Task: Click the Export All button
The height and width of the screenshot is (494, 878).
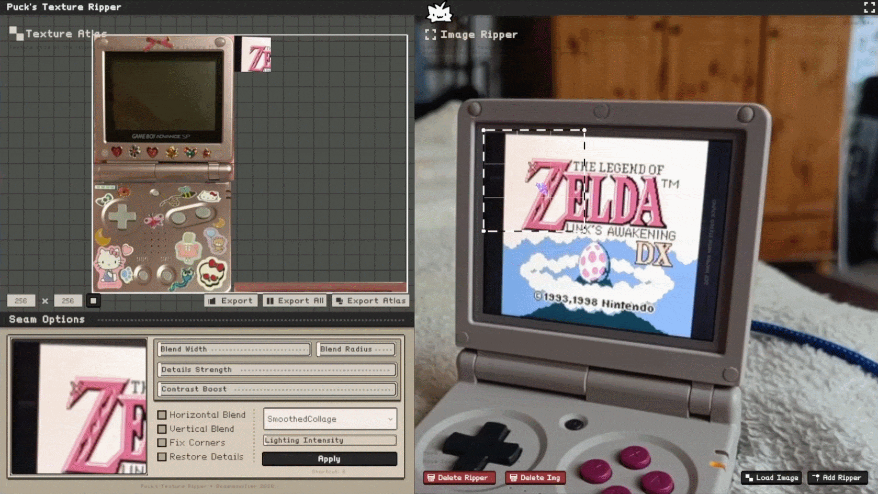Action: 295,301
